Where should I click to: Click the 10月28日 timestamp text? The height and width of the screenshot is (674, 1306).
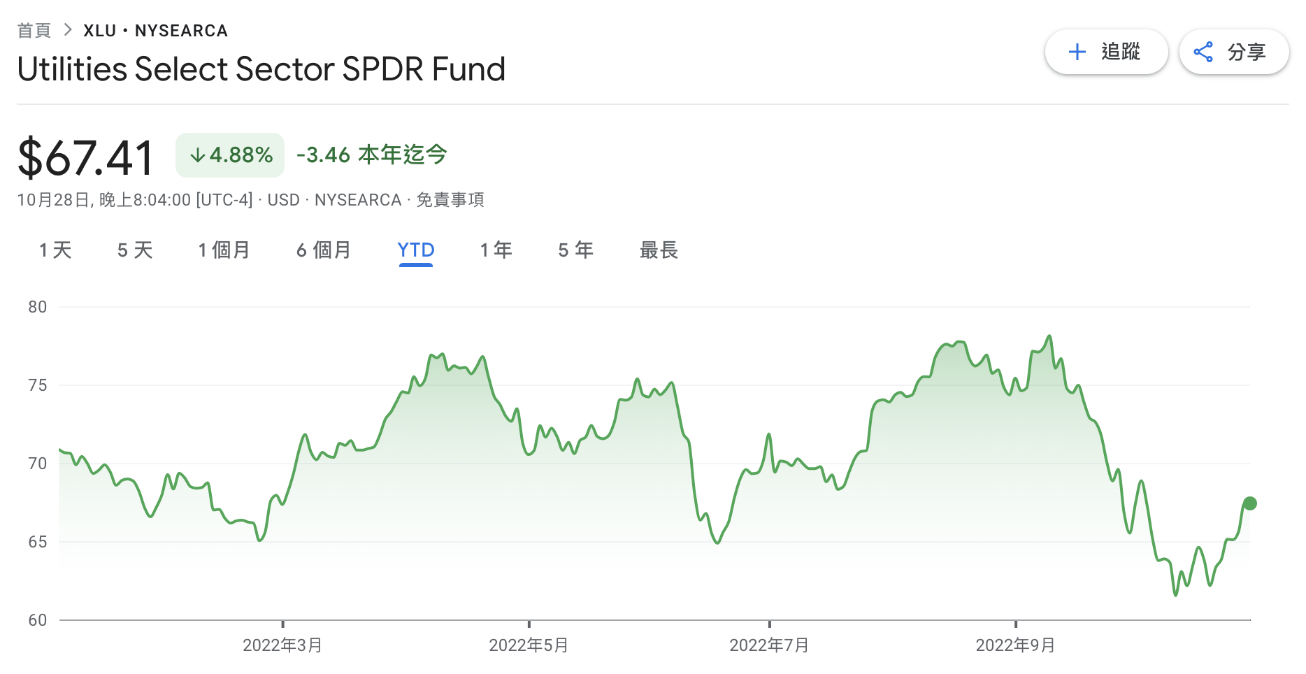(x=135, y=200)
